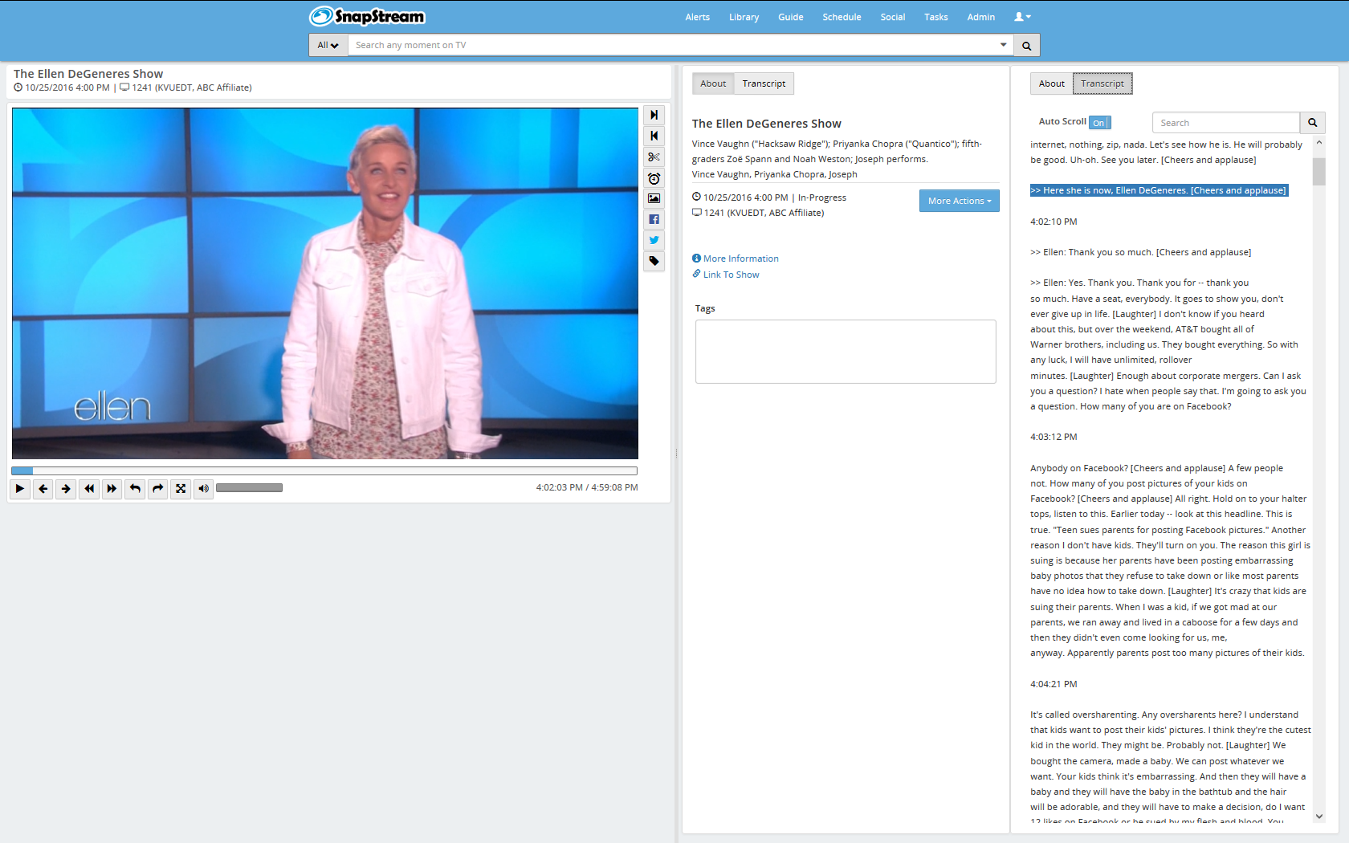1349x843 pixels.
Task: Select About tab in the middle panel
Action: click(713, 83)
